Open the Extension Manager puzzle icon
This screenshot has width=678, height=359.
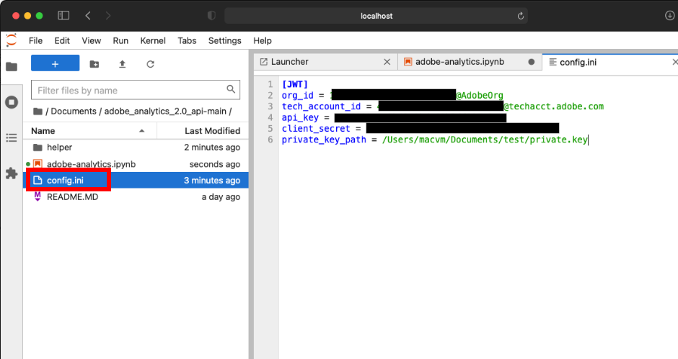(x=12, y=173)
